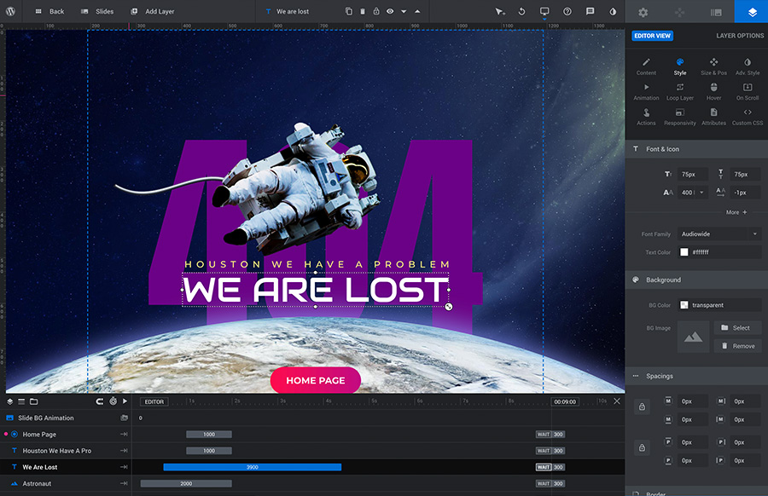Expand More font options
The width and height of the screenshot is (768, 496).
[x=736, y=211]
